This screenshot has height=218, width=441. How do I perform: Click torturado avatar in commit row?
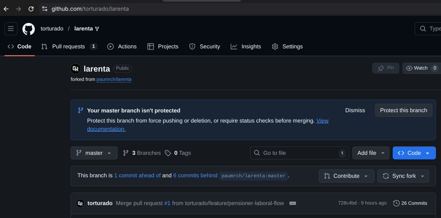(80, 203)
